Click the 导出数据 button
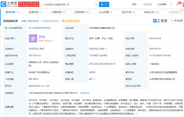Screen dimensions: 184x117 click(x=177, y=20)
